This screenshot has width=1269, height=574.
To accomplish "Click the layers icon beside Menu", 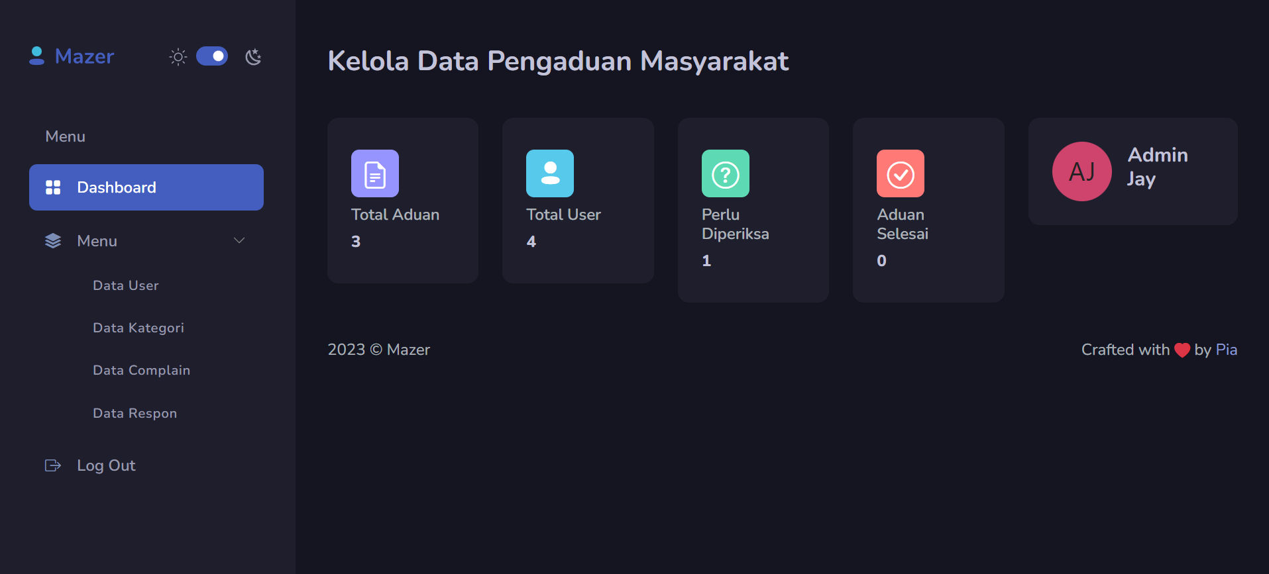I will click(53, 241).
